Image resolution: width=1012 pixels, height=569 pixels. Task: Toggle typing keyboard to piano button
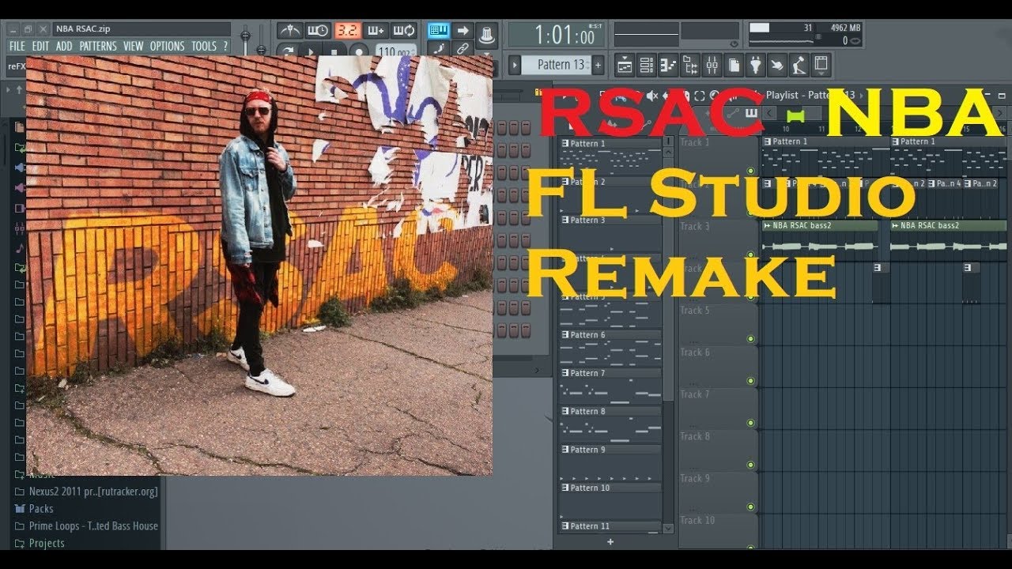pyautogui.click(x=439, y=31)
